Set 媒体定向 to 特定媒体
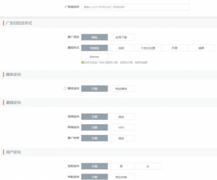Screen dimensions: 217x180 121,89
